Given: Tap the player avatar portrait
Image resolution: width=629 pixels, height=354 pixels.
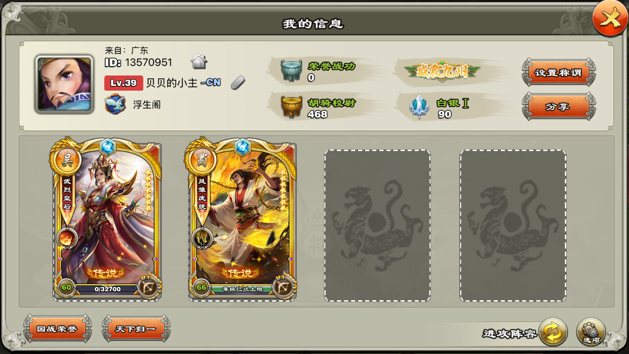Looking at the screenshot, I should (x=64, y=84).
